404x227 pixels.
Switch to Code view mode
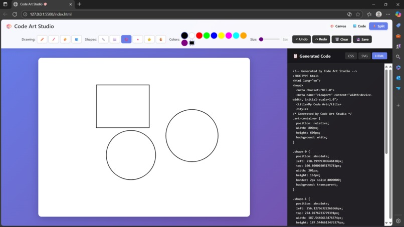tap(359, 26)
